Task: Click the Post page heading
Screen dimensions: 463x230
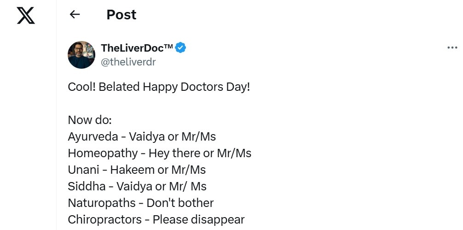Action: click(x=122, y=14)
